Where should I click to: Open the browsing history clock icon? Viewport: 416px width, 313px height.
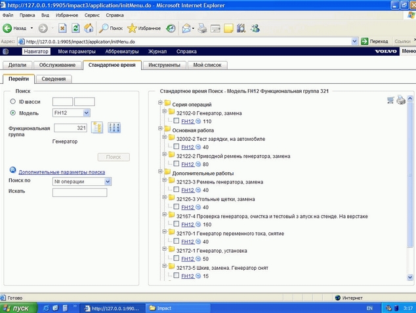click(x=171, y=28)
